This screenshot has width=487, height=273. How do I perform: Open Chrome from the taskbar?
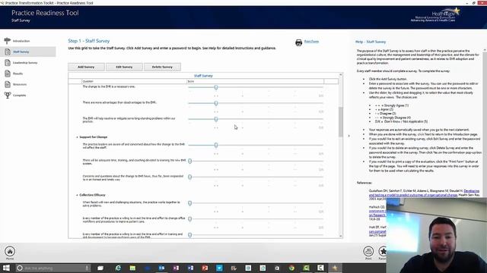click(291, 268)
